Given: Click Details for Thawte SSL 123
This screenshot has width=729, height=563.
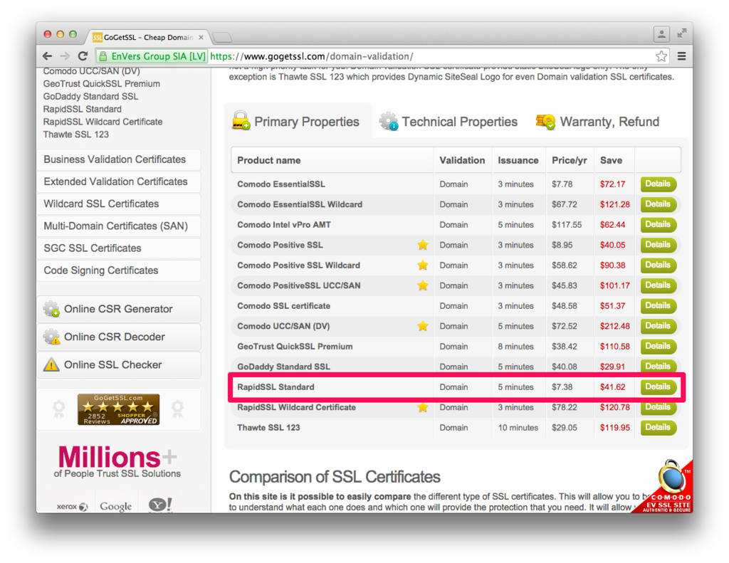Looking at the screenshot, I should [658, 427].
